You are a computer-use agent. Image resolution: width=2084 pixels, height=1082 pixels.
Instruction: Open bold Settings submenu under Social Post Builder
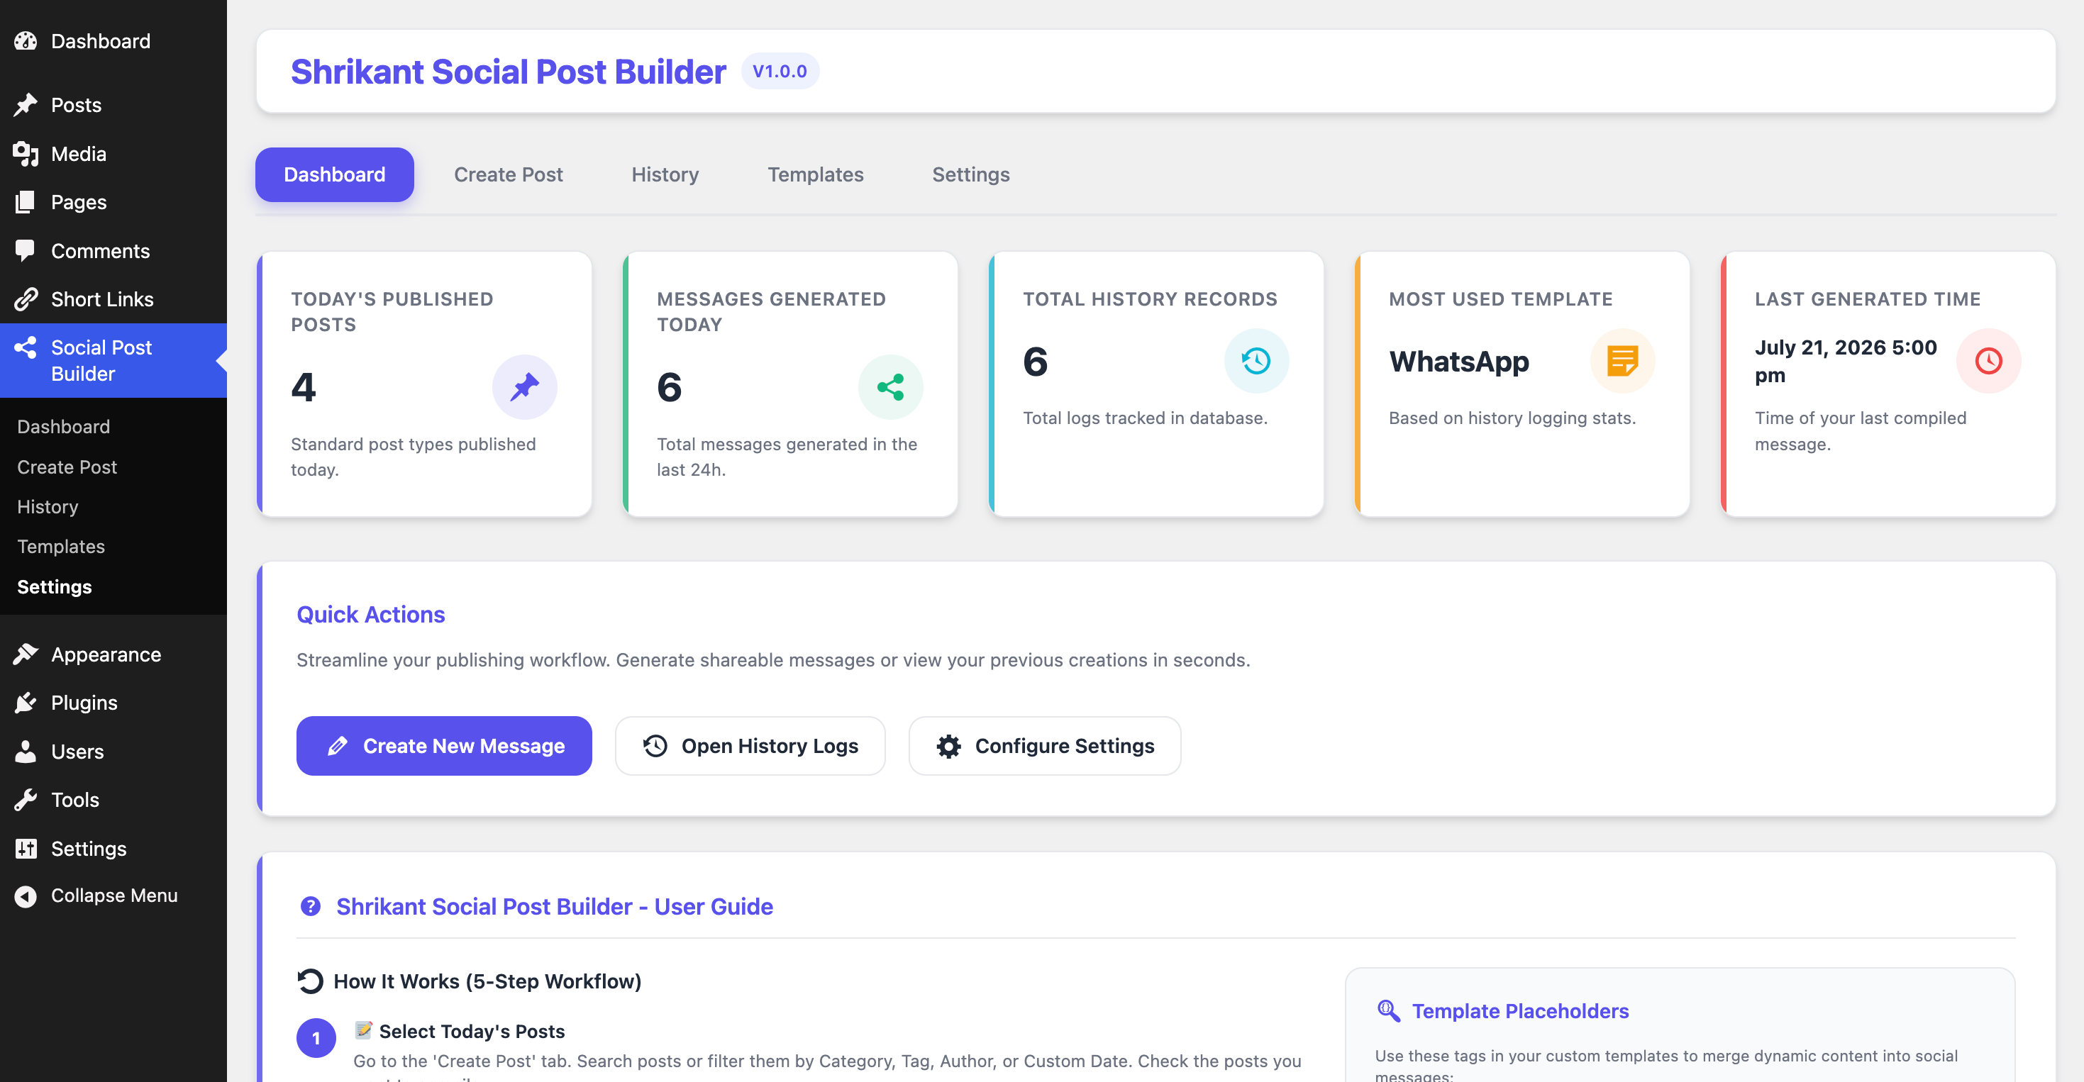[54, 586]
